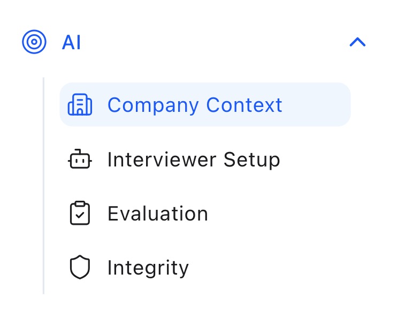Select the AI section label
The height and width of the screenshot is (319, 397).
click(x=71, y=42)
